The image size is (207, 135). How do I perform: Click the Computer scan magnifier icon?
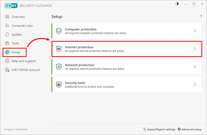pyautogui.click(x=7, y=26)
